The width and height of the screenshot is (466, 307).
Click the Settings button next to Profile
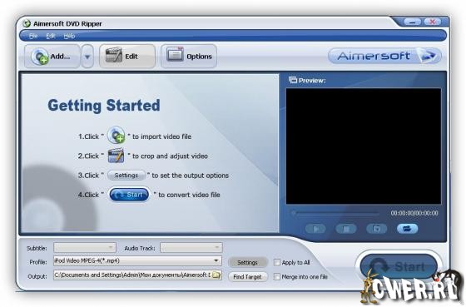pos(248,262)
